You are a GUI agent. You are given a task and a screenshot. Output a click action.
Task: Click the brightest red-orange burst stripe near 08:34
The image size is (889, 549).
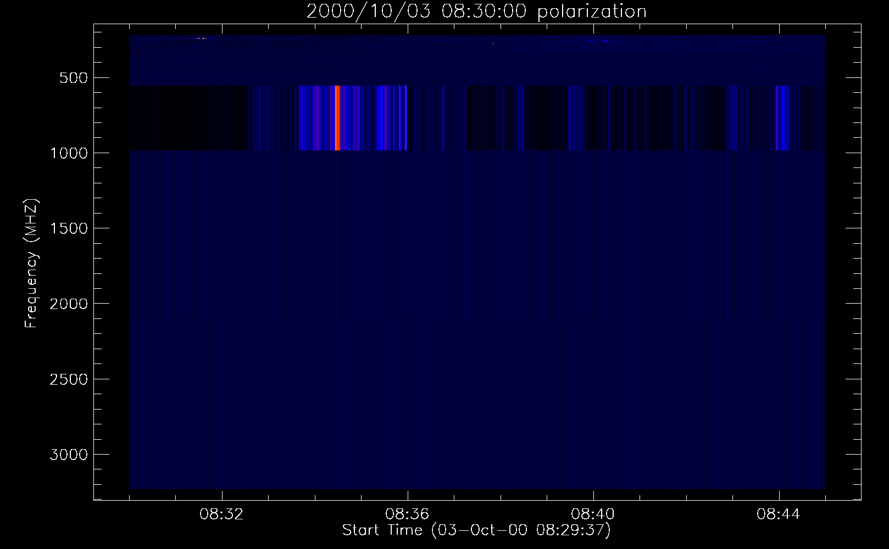click(337, 118)
